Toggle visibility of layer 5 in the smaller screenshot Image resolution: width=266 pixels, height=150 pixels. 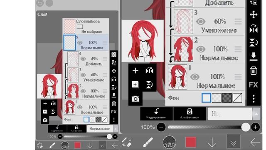[79, 42]
